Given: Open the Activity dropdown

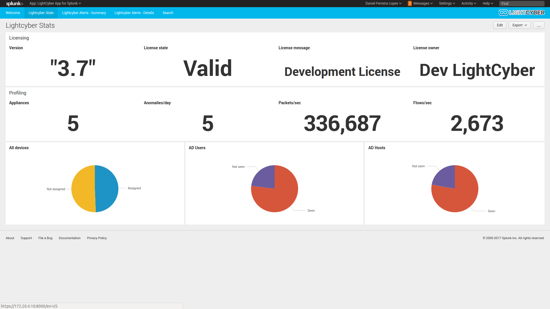Looking at the screenshot, I should point(469,3).
